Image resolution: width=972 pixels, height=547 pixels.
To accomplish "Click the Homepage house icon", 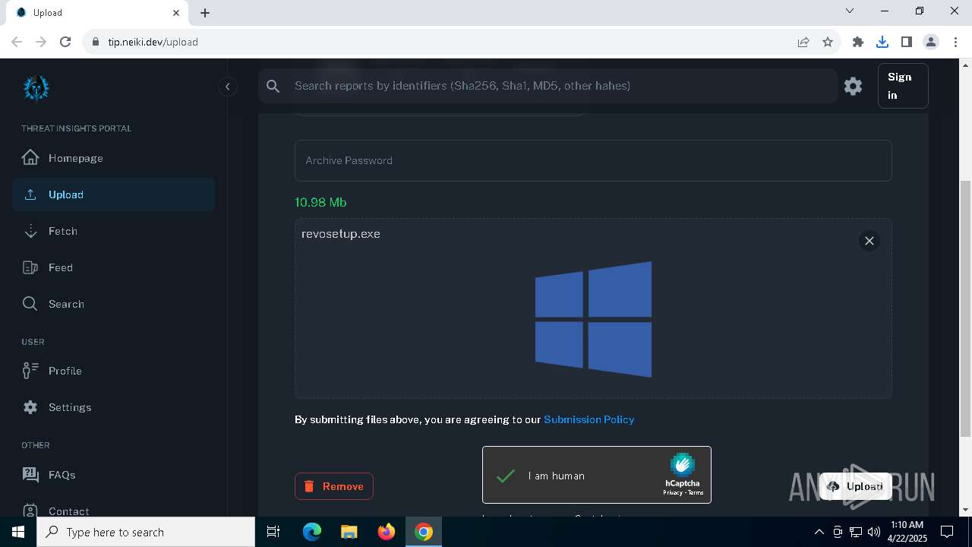I will (30, 158).
